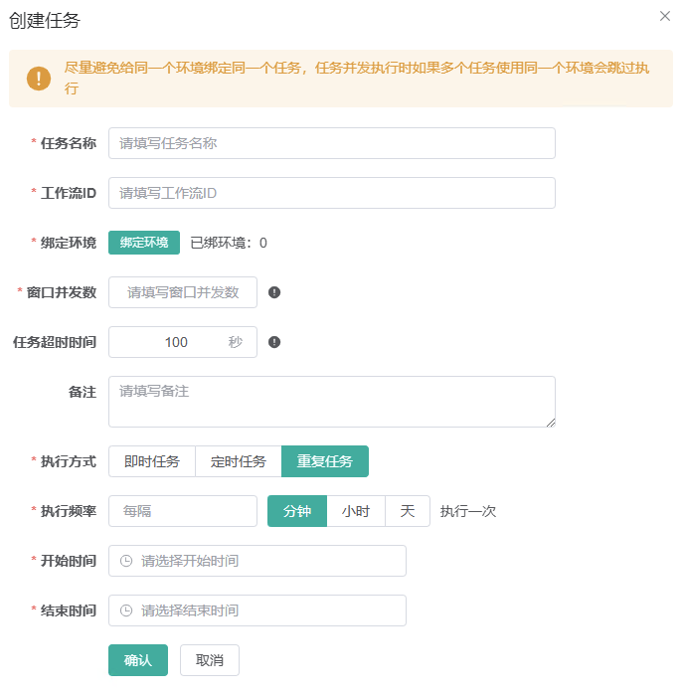Viewport: 682px width, 696px height.
Task: Select 重复任务 execution mode
Action: (x=325, y=461)
